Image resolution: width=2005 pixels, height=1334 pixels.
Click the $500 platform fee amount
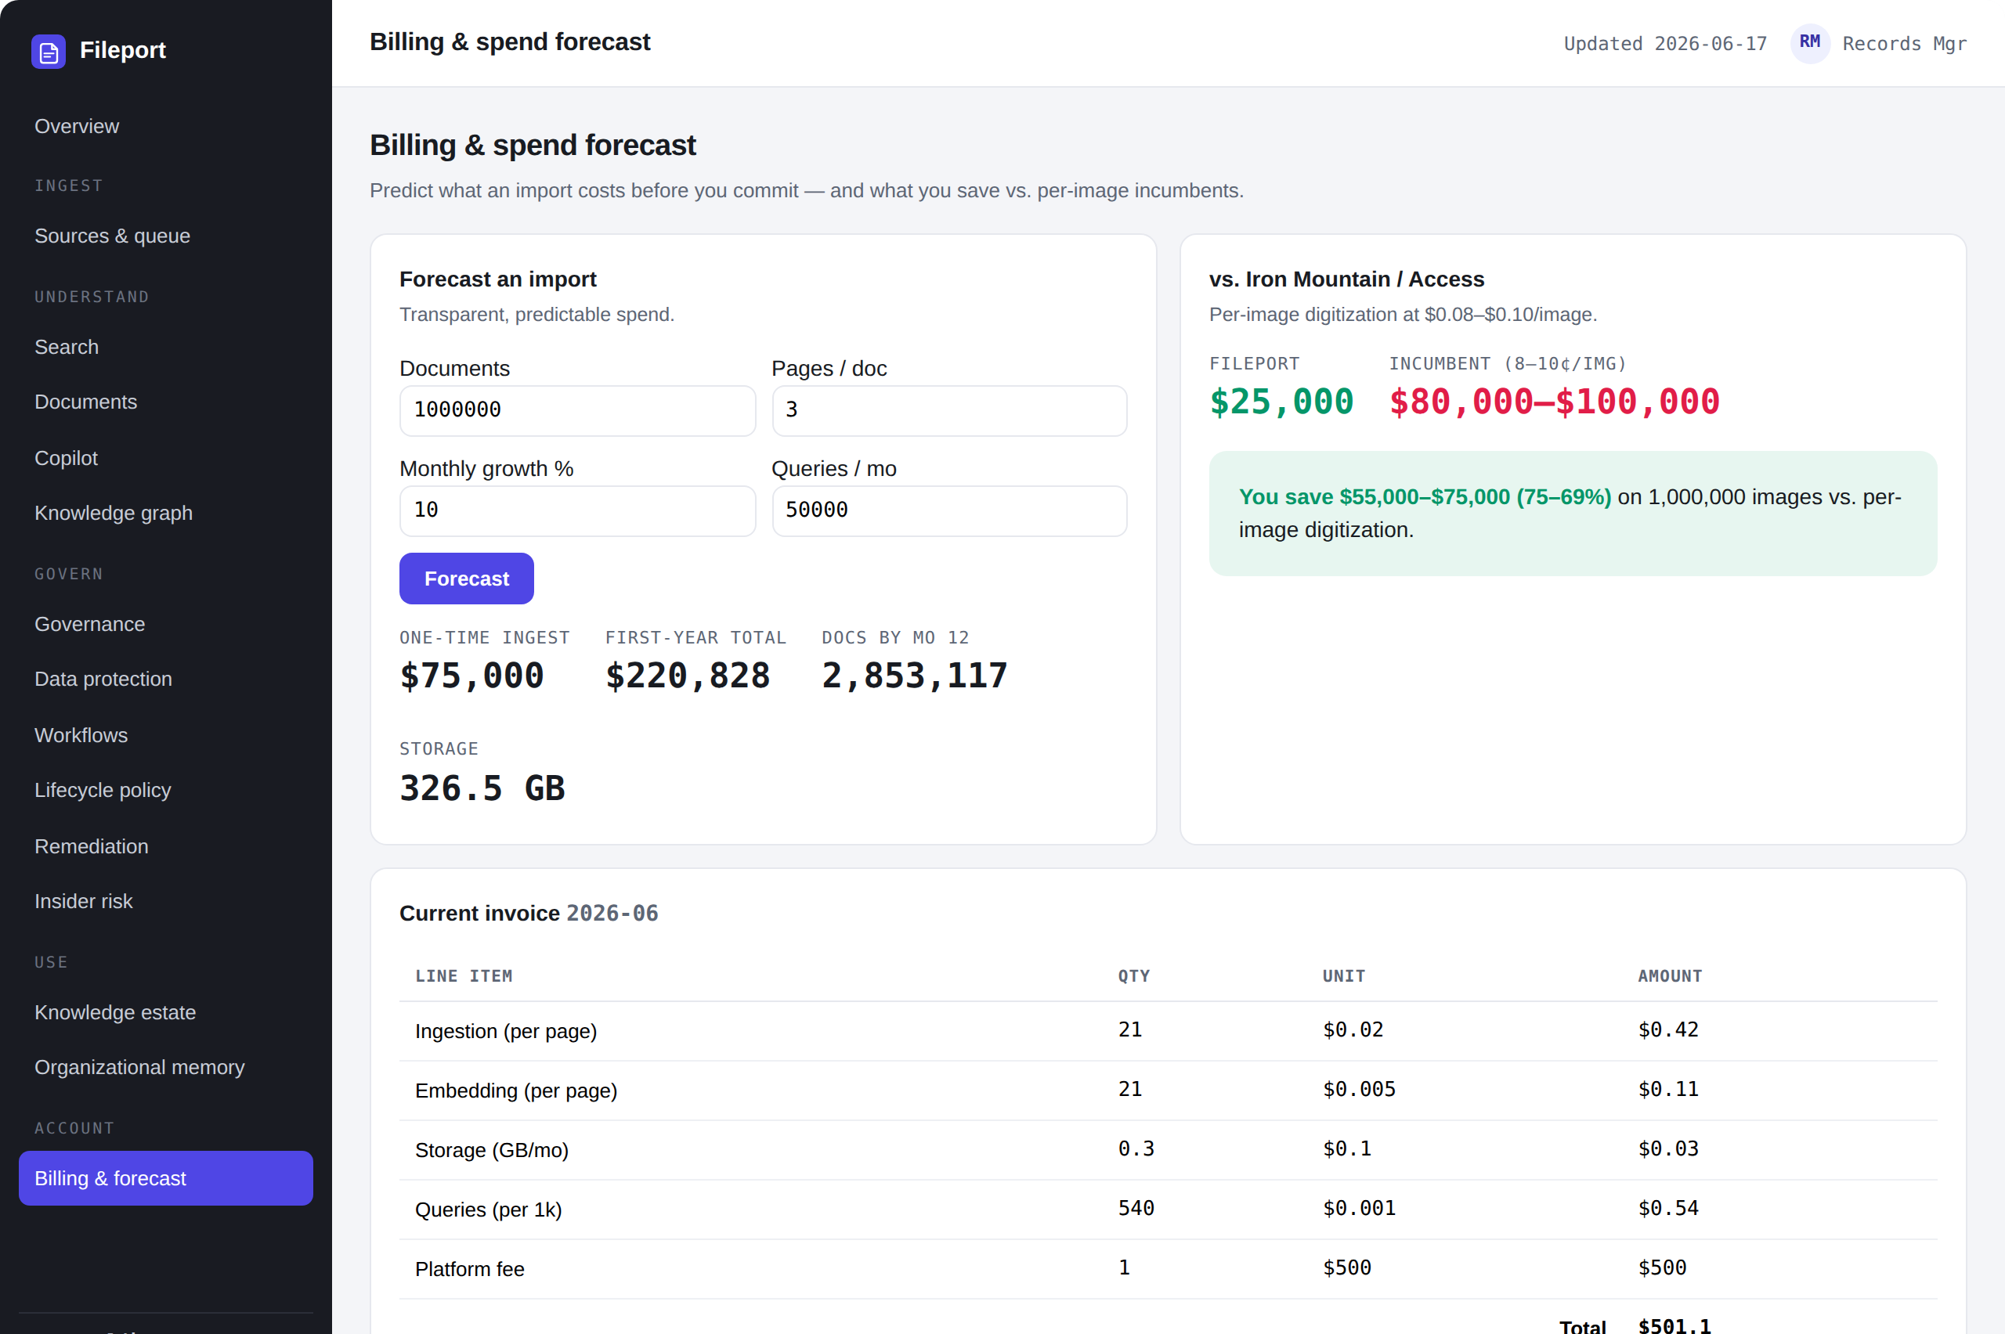click(1662, 1268)
